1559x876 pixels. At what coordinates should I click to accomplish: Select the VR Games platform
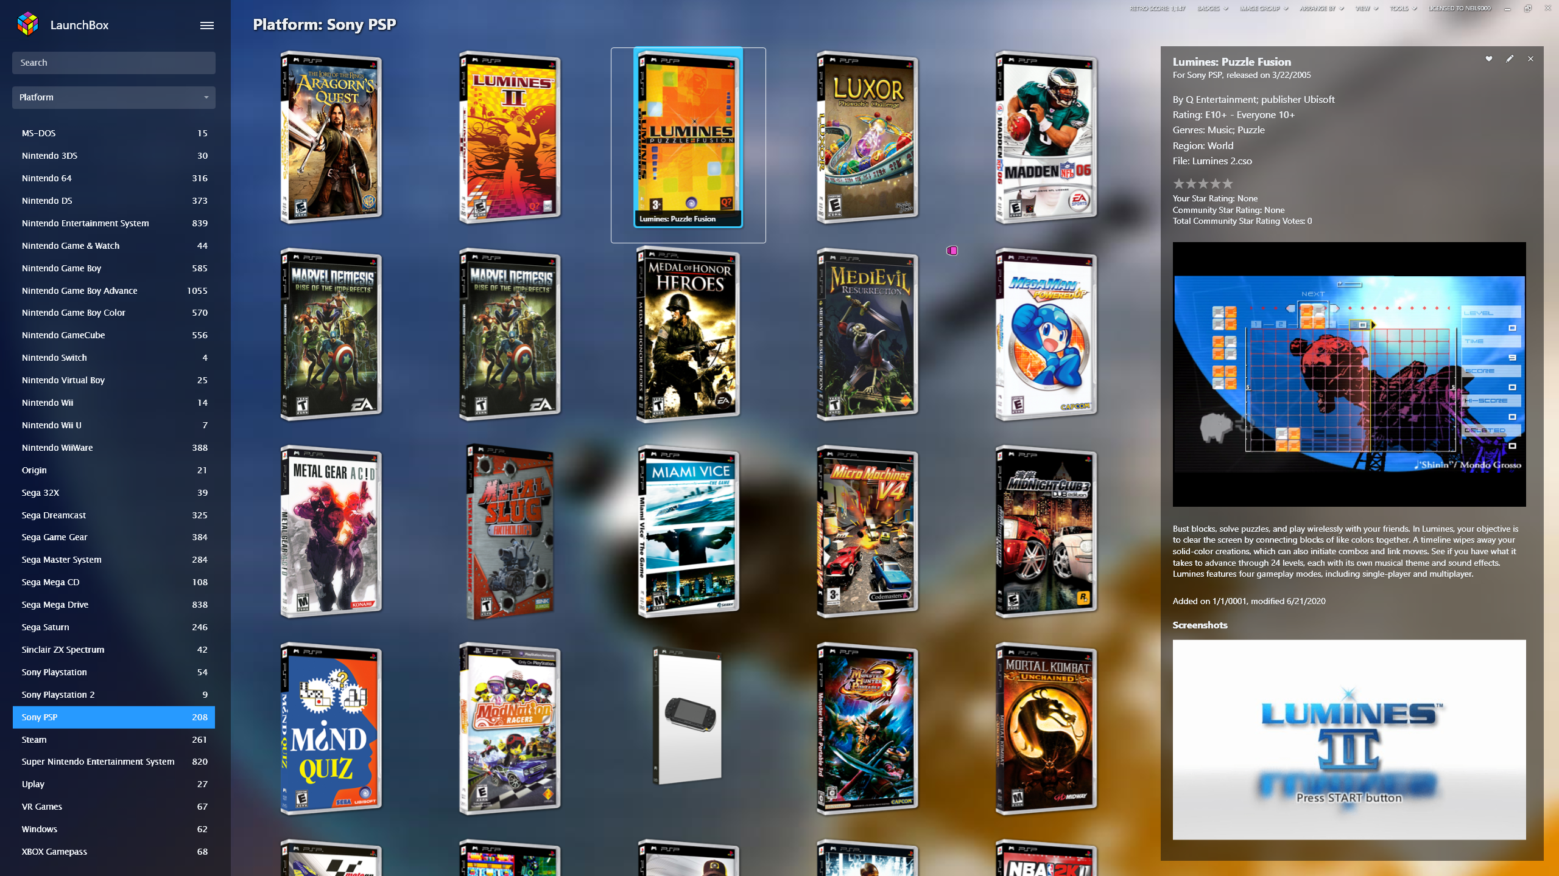[x=114, y=807]
